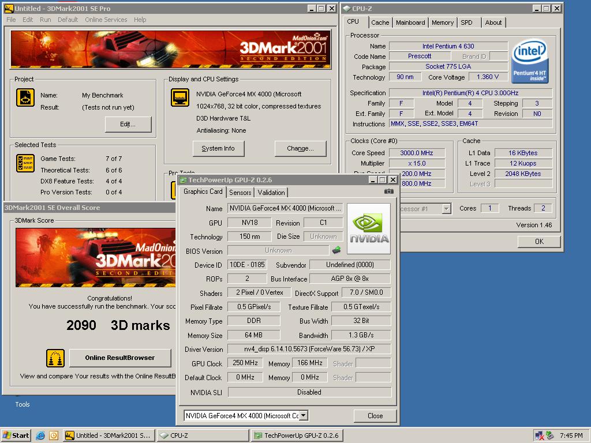Click the green system tray icon

point(550,436)
